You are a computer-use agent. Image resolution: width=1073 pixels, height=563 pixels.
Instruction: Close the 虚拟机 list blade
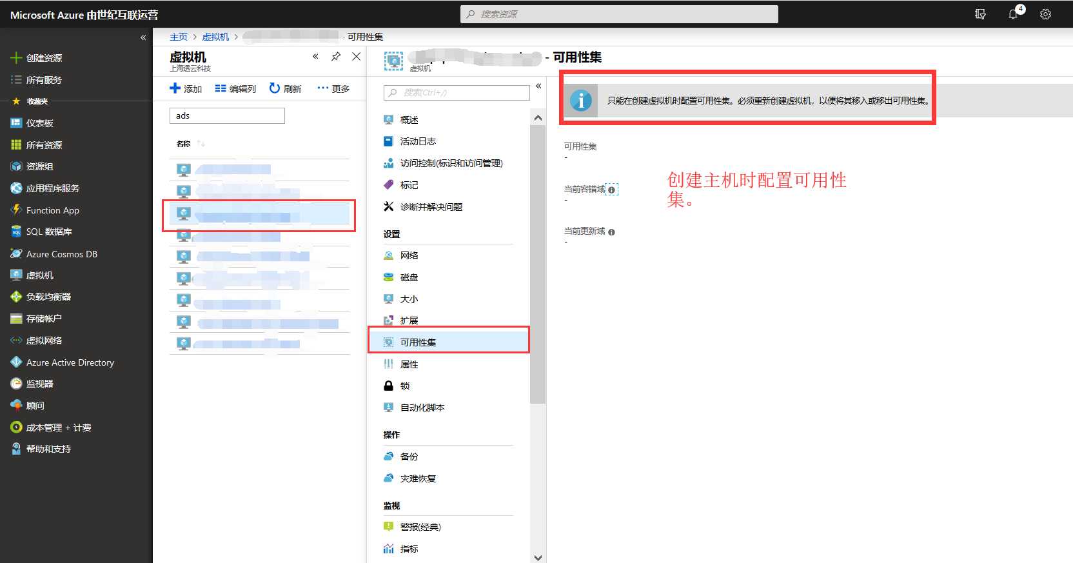click(x=356, y=57)
